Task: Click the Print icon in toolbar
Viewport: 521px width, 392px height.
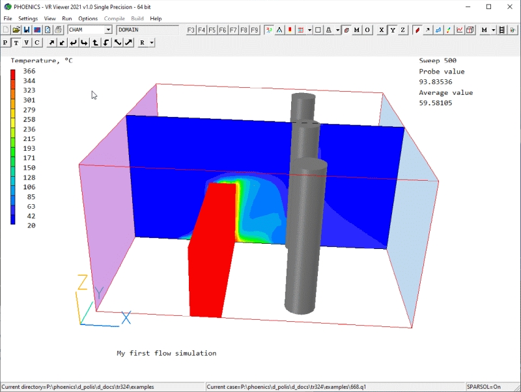Action: point(58,30)
